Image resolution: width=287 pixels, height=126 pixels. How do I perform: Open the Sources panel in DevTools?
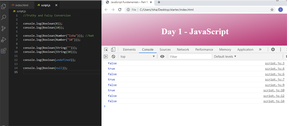[x=165, y=50]
